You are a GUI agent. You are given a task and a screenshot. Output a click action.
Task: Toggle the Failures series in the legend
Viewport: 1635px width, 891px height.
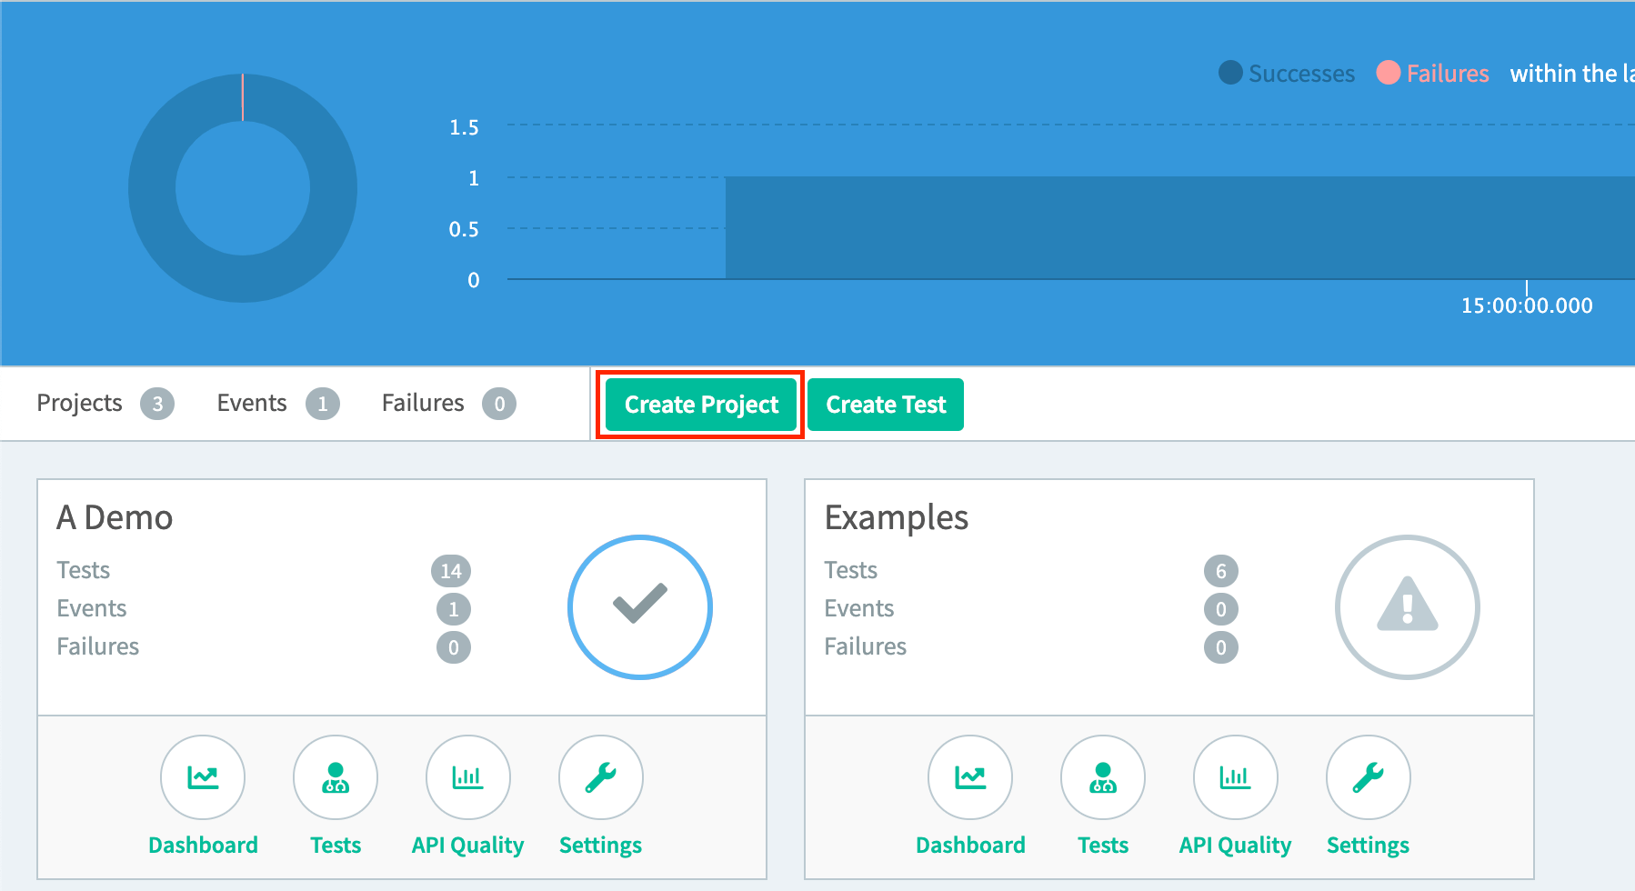[x=1432, y=74]
